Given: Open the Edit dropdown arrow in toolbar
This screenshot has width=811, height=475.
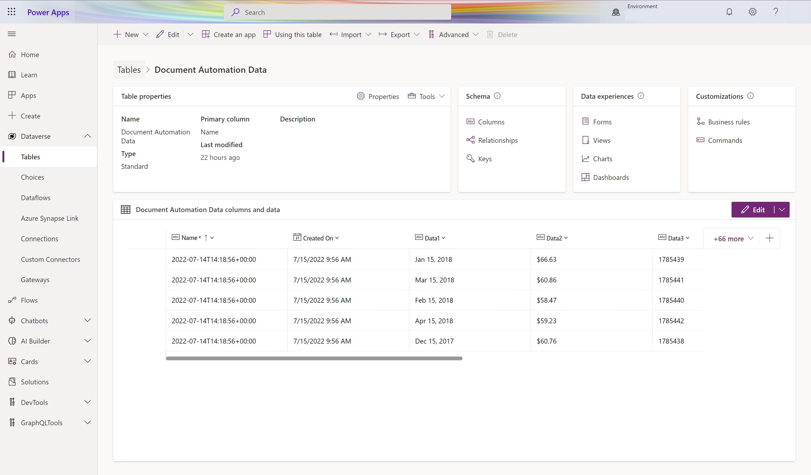Looking at the screenshot, I should click(x=190, y=34).
